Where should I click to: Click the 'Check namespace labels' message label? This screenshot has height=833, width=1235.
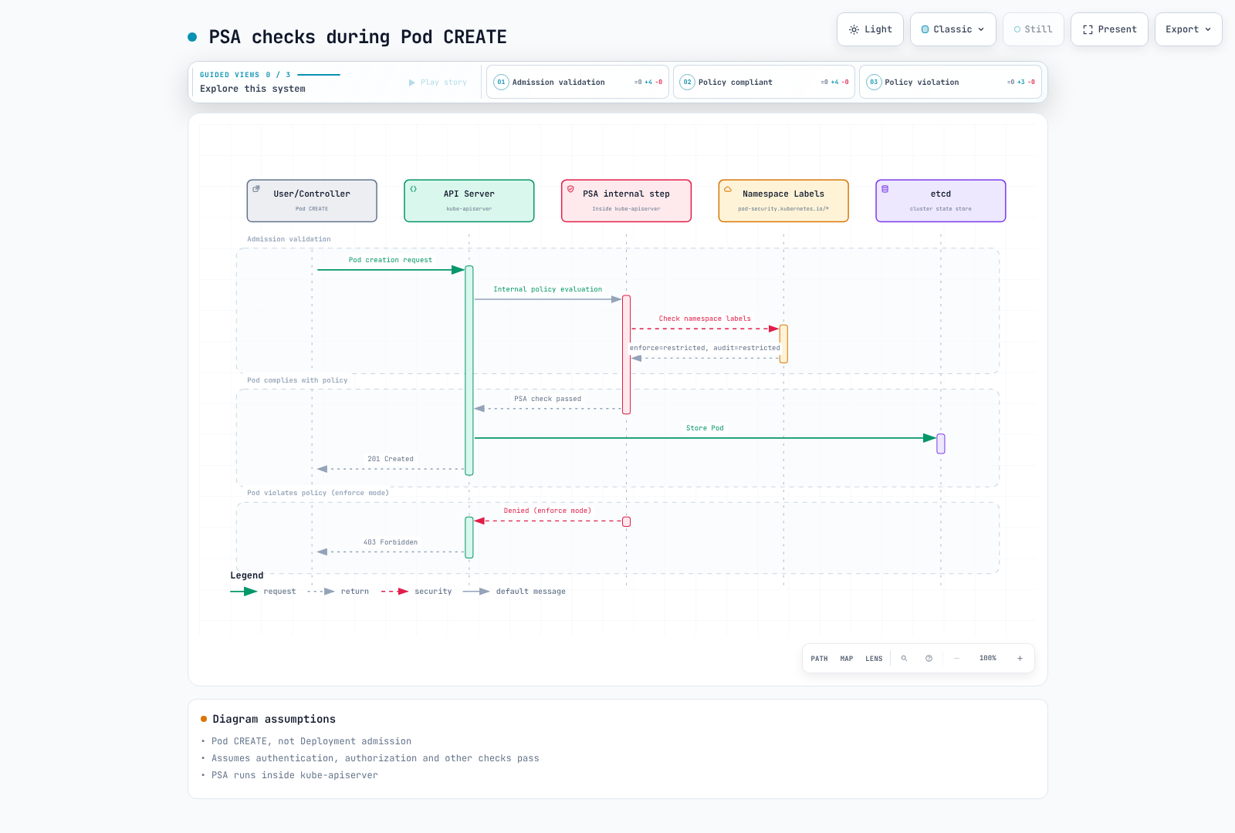(705, 319)
